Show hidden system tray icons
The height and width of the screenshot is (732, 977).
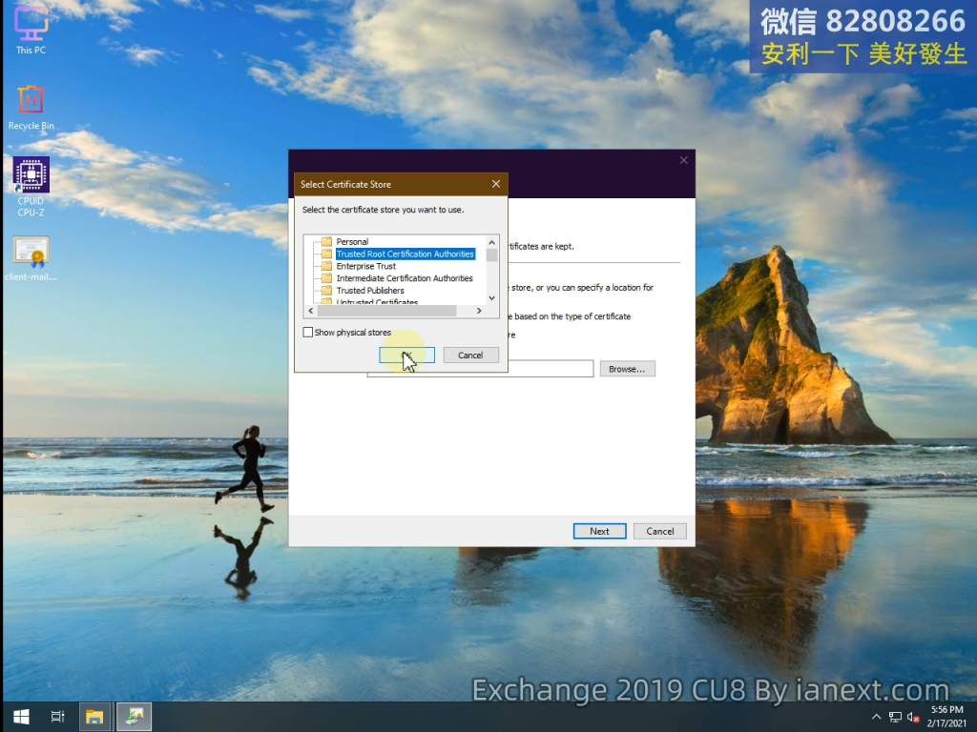pos(876,717)
